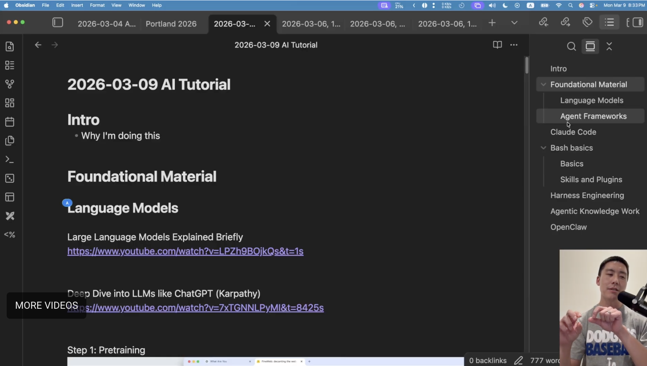Image resolution: width=647 pixels, height=366 pixels.
Task: Open the canvas icon in left ribbon
Action: coord(10,103)
